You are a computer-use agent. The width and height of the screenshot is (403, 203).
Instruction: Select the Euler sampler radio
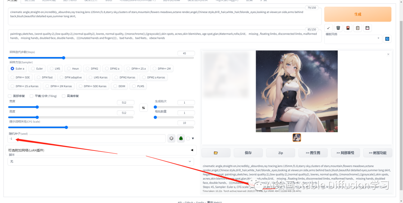37,69
